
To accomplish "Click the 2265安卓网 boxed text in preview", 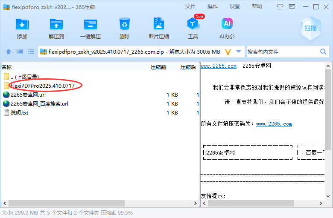I will tap(220, 152).
